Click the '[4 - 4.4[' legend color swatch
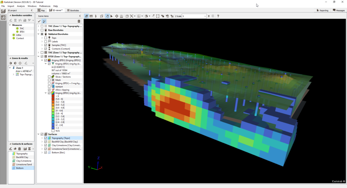 click(53, 110)
